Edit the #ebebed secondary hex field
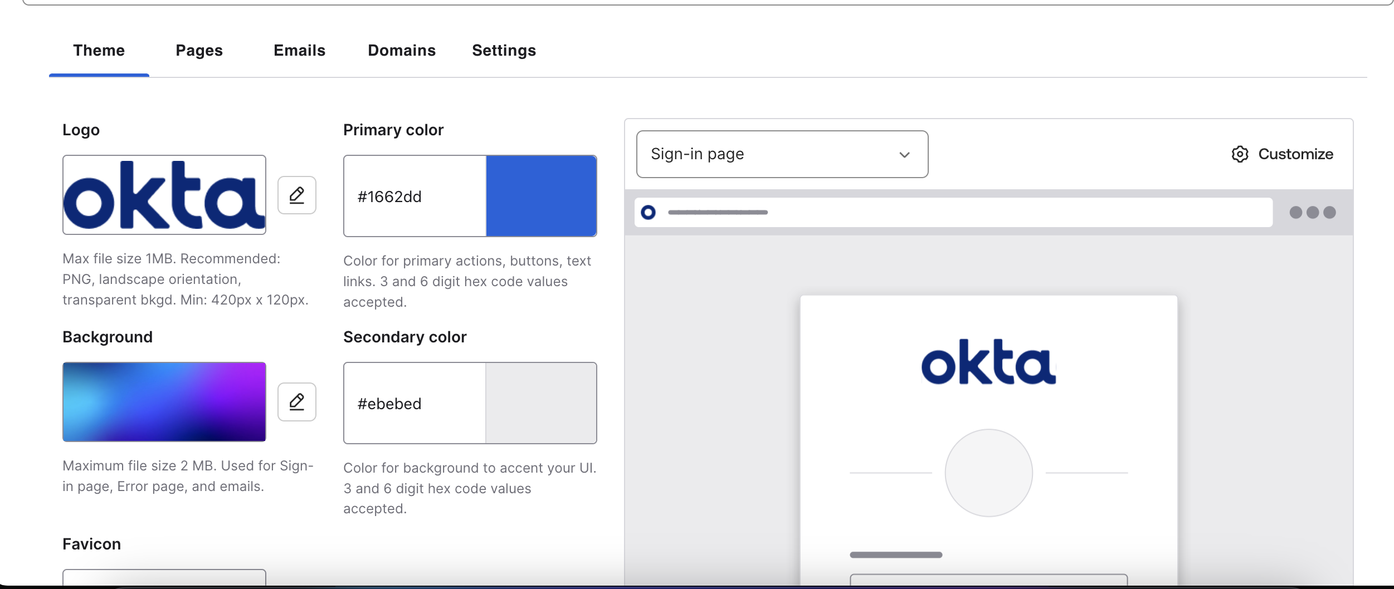 tap(415, 403)
